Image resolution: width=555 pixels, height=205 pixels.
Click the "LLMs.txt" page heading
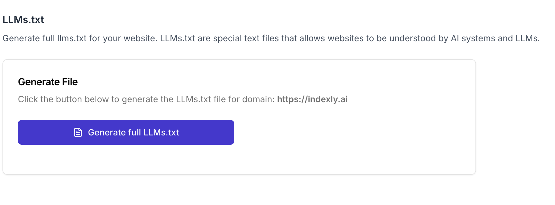click(x=23, y=20)
